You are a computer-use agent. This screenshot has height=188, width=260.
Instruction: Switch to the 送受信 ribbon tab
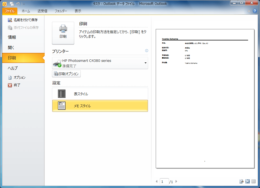pyautogui.click(x=43, y=11)
